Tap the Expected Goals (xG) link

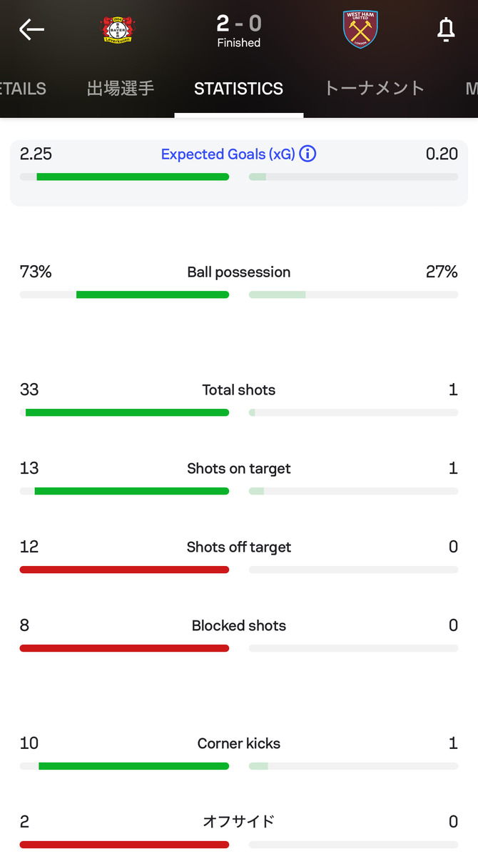tap(228, 154)
